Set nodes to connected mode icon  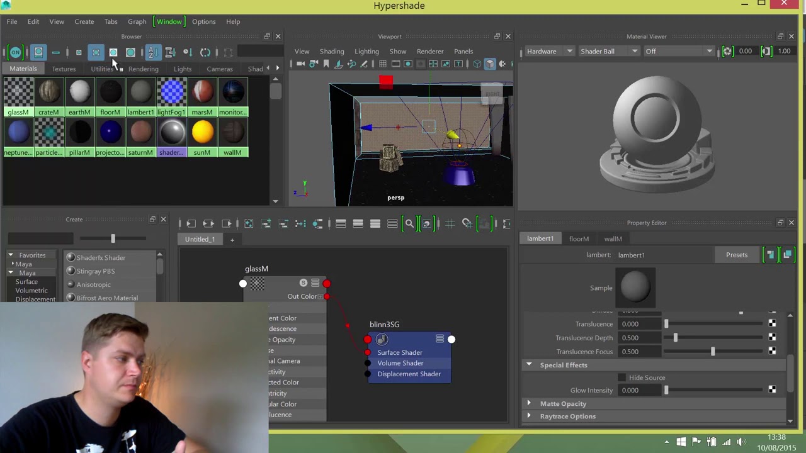[358, 223]
